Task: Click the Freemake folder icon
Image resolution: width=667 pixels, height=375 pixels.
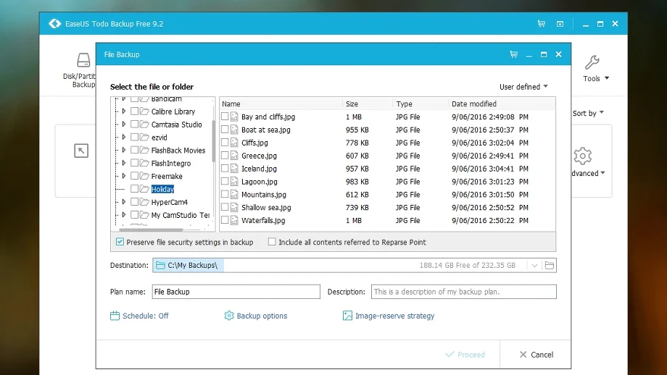Action: click(144, 176)
